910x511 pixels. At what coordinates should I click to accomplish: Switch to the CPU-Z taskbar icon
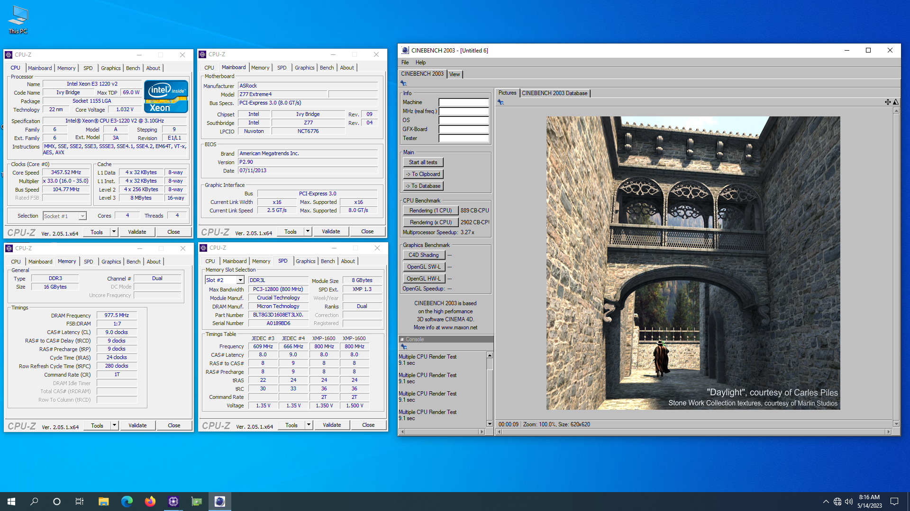point(173,502)
